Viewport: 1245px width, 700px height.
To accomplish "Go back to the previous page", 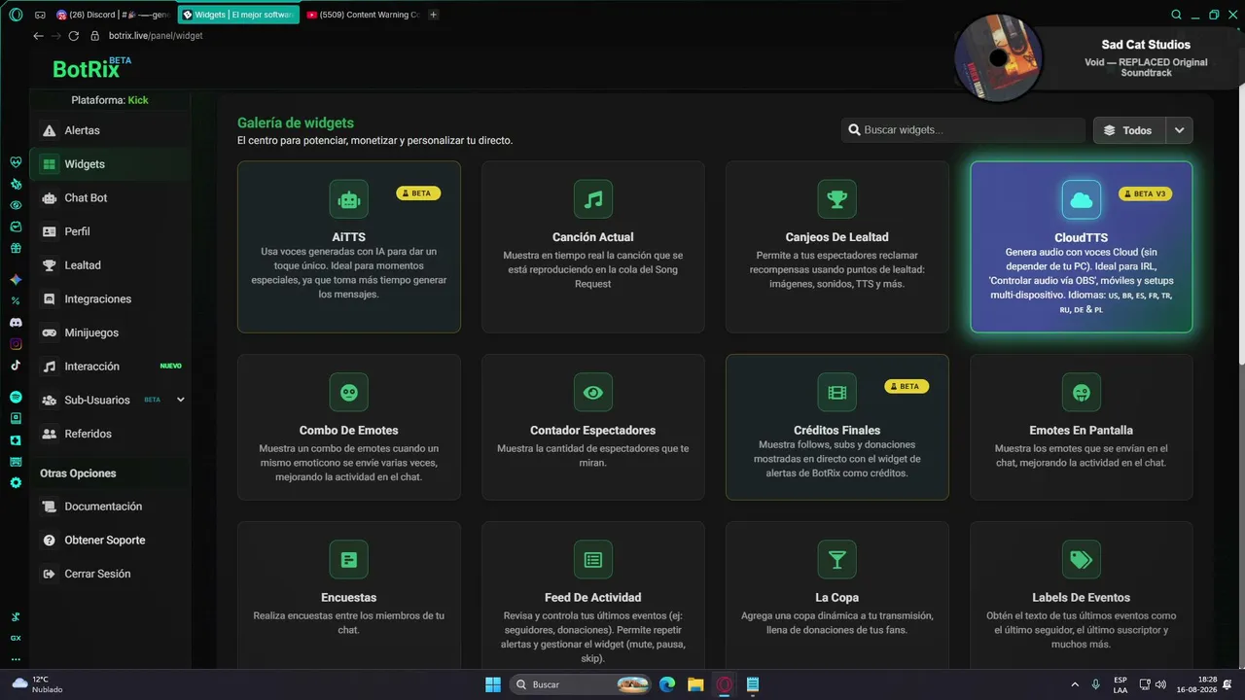I will point(38,36).
